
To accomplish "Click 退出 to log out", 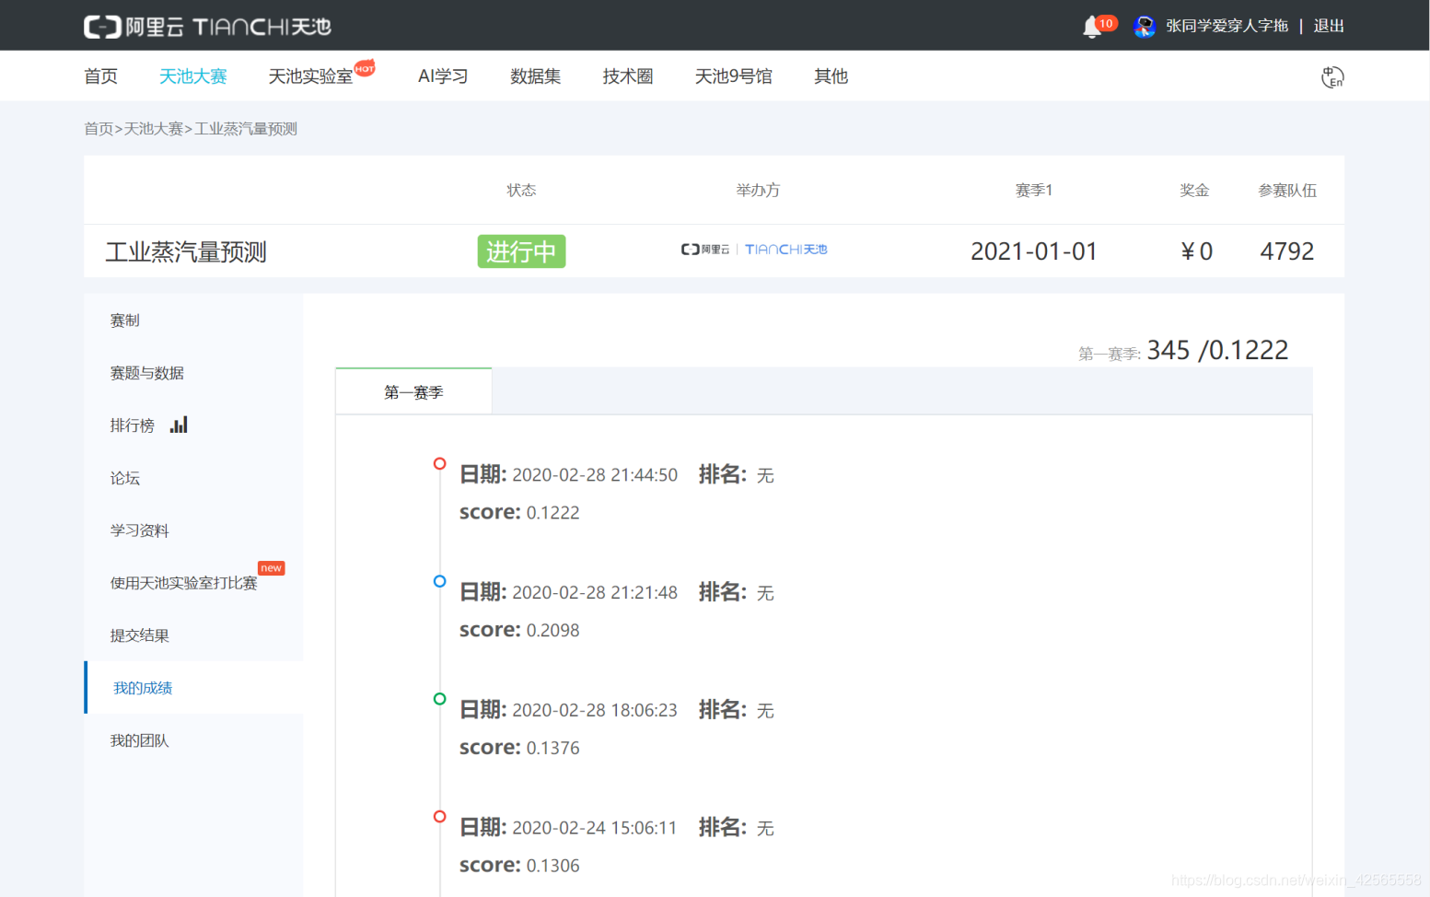I will tap(1327, 25).
